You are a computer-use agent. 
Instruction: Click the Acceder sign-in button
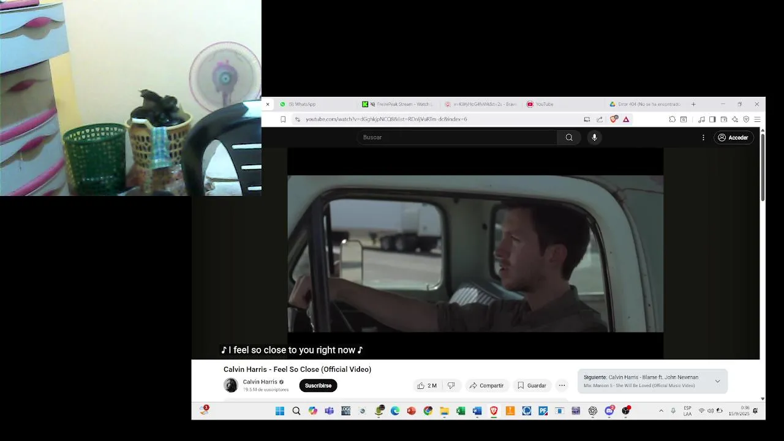click(733, 138)
